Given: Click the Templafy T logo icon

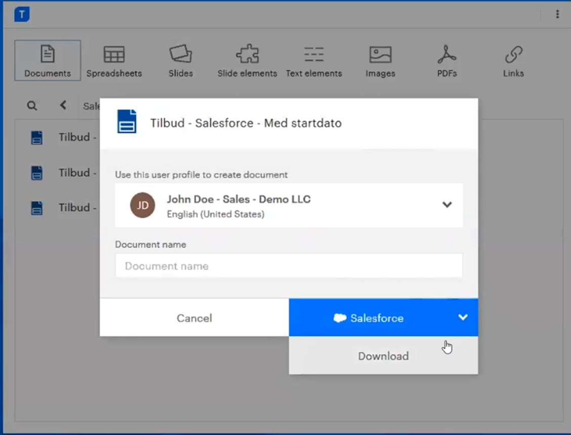Looking at the screenshot, I should [x=22, y=15].
